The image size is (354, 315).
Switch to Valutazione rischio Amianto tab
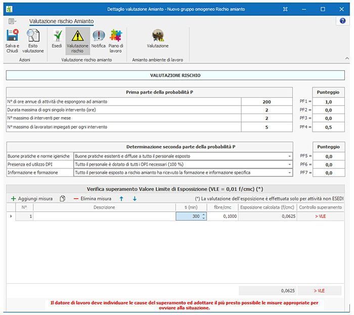tap(61, 21)
